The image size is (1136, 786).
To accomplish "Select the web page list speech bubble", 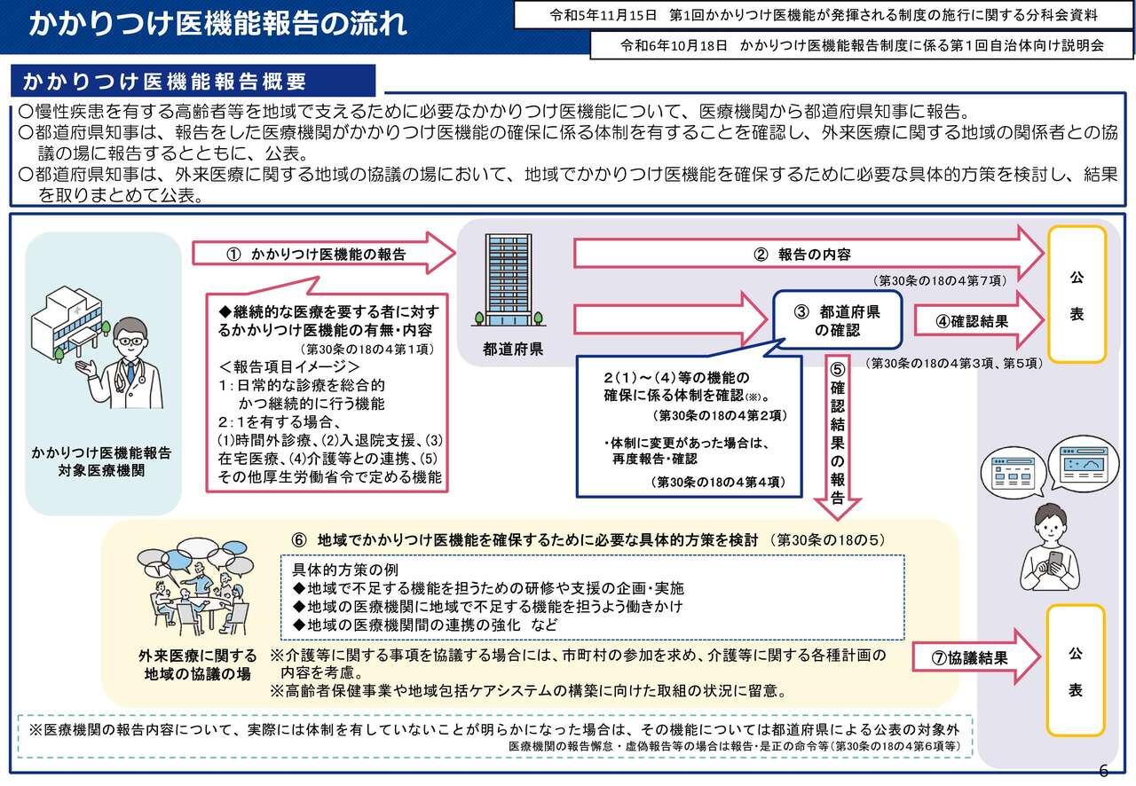I will [x=1010, y=469].
